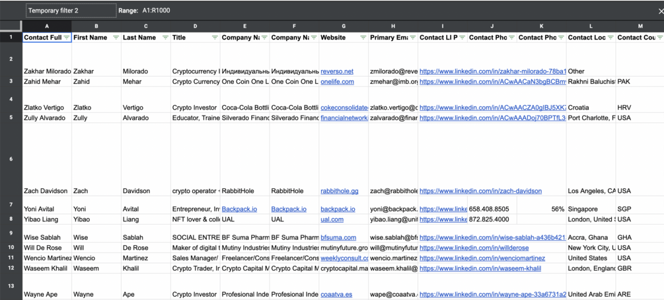
Task: Edit the Temporary filter 2 name field
Action: click(x=71, y=11)
